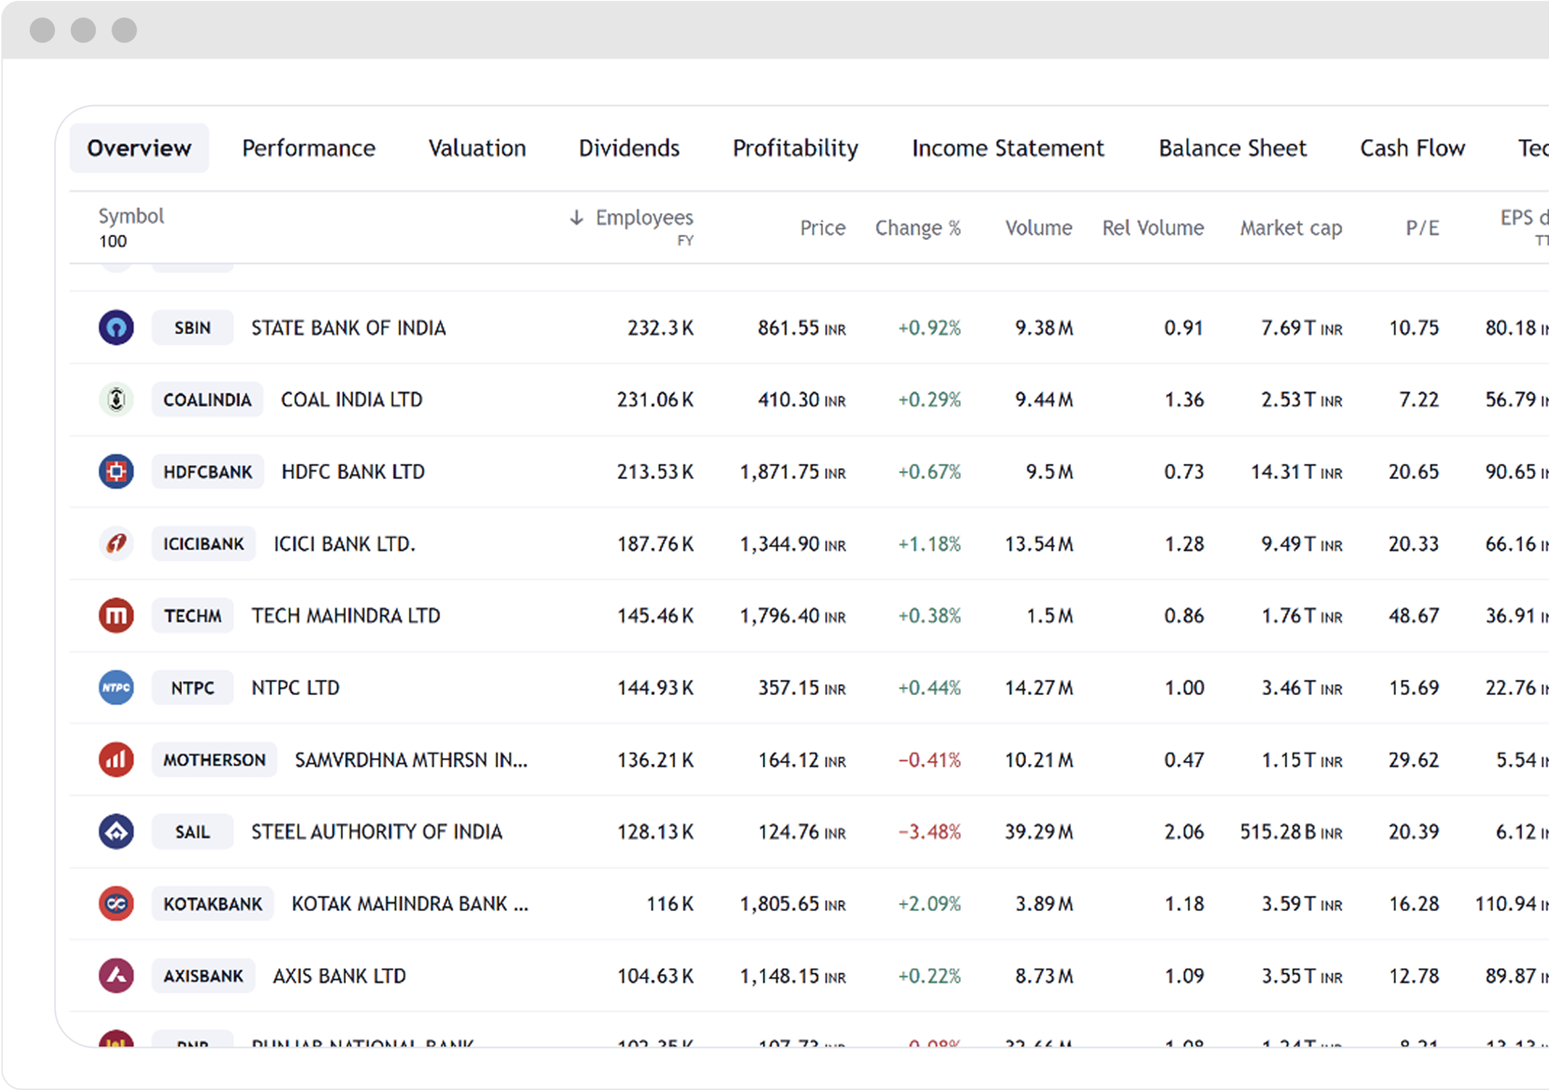Open the STEEL AUTHORITY OF INDIA name link

tap(376, 832)
